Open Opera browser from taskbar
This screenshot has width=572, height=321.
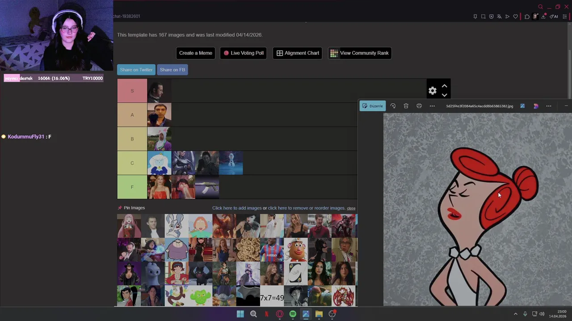tap(280, 314)
